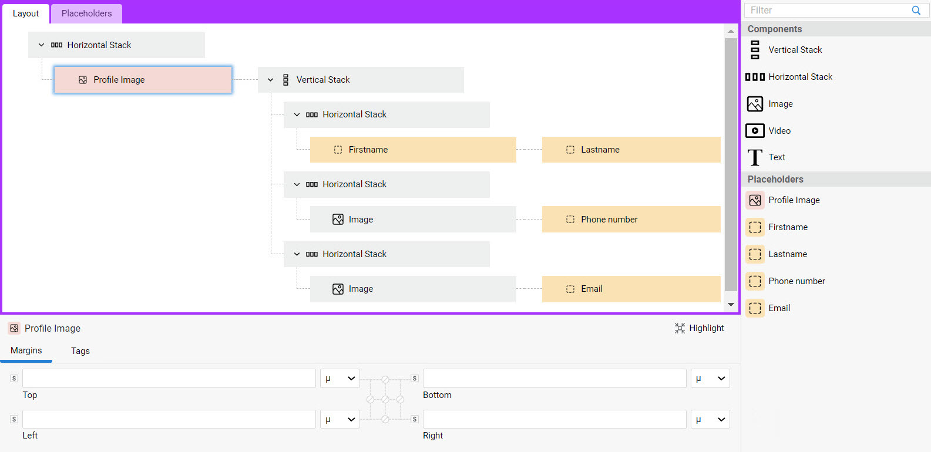This screenshot has width=931, height=452.
Task: Select the Email node label in the layout
Action: coord(591,289)
